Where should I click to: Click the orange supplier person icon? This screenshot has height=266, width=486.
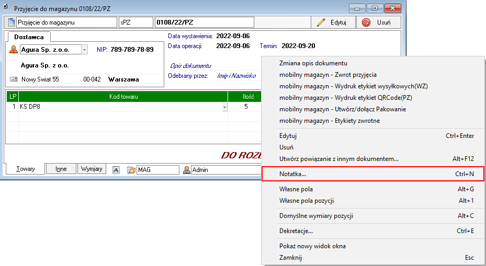click(x=14, y=50)
